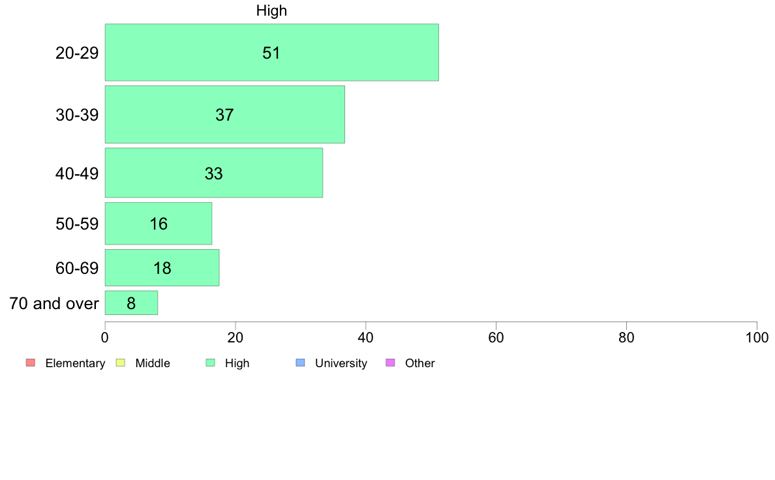
Task: Click the "20-29" age group axis label
Action: click(77, 53)
